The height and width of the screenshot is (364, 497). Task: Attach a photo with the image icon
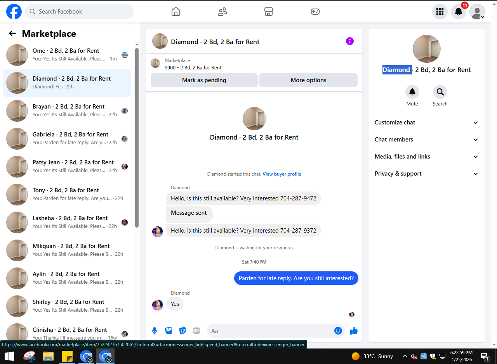click(169, 331)
